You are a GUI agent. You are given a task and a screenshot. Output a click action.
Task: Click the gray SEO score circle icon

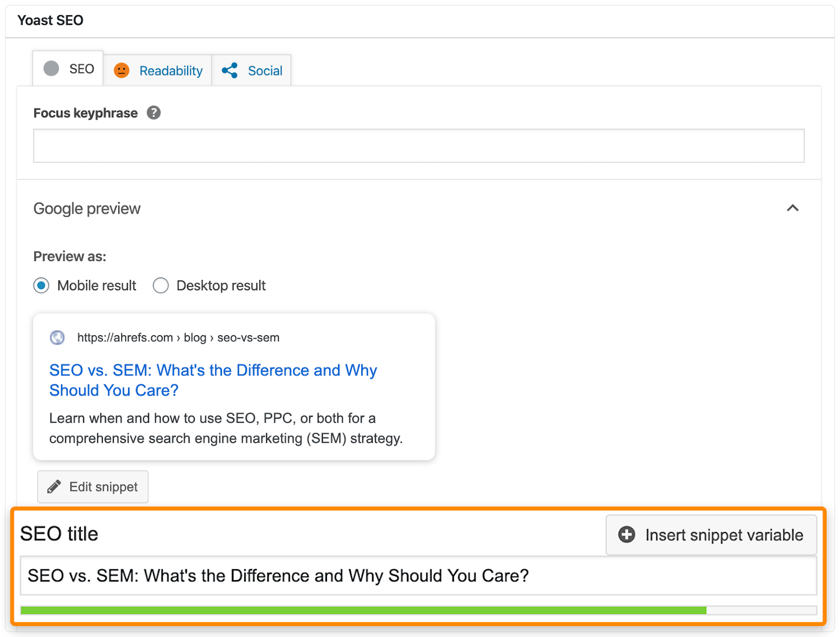[x=50, y=68]
